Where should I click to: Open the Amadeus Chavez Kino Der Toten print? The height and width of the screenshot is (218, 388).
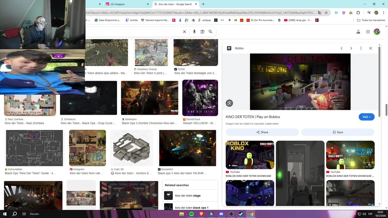coord(151,53)
